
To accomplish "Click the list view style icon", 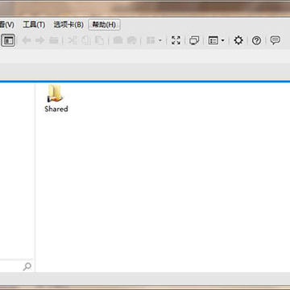I will 213,41.
